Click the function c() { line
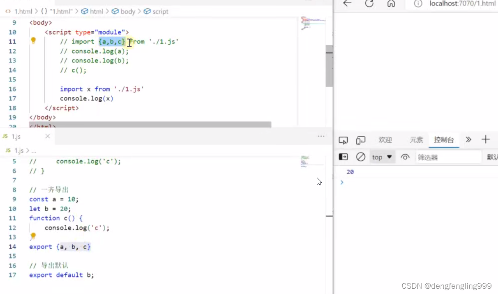Viewport: 498px width, 294px height. 56,218
